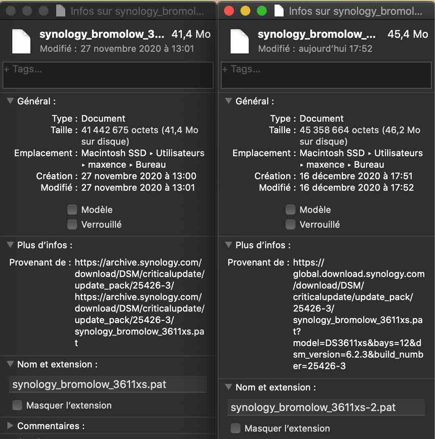The image size is (435, 439).
Task: Click the document proxy icon in right title bar
Action: (x=279, y=11)
